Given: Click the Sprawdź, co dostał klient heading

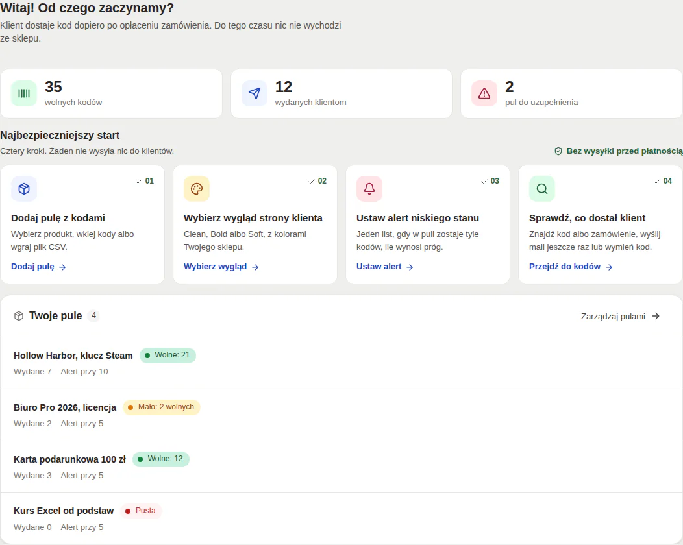Looking at the screenshot, I should (x=587, y=218).
